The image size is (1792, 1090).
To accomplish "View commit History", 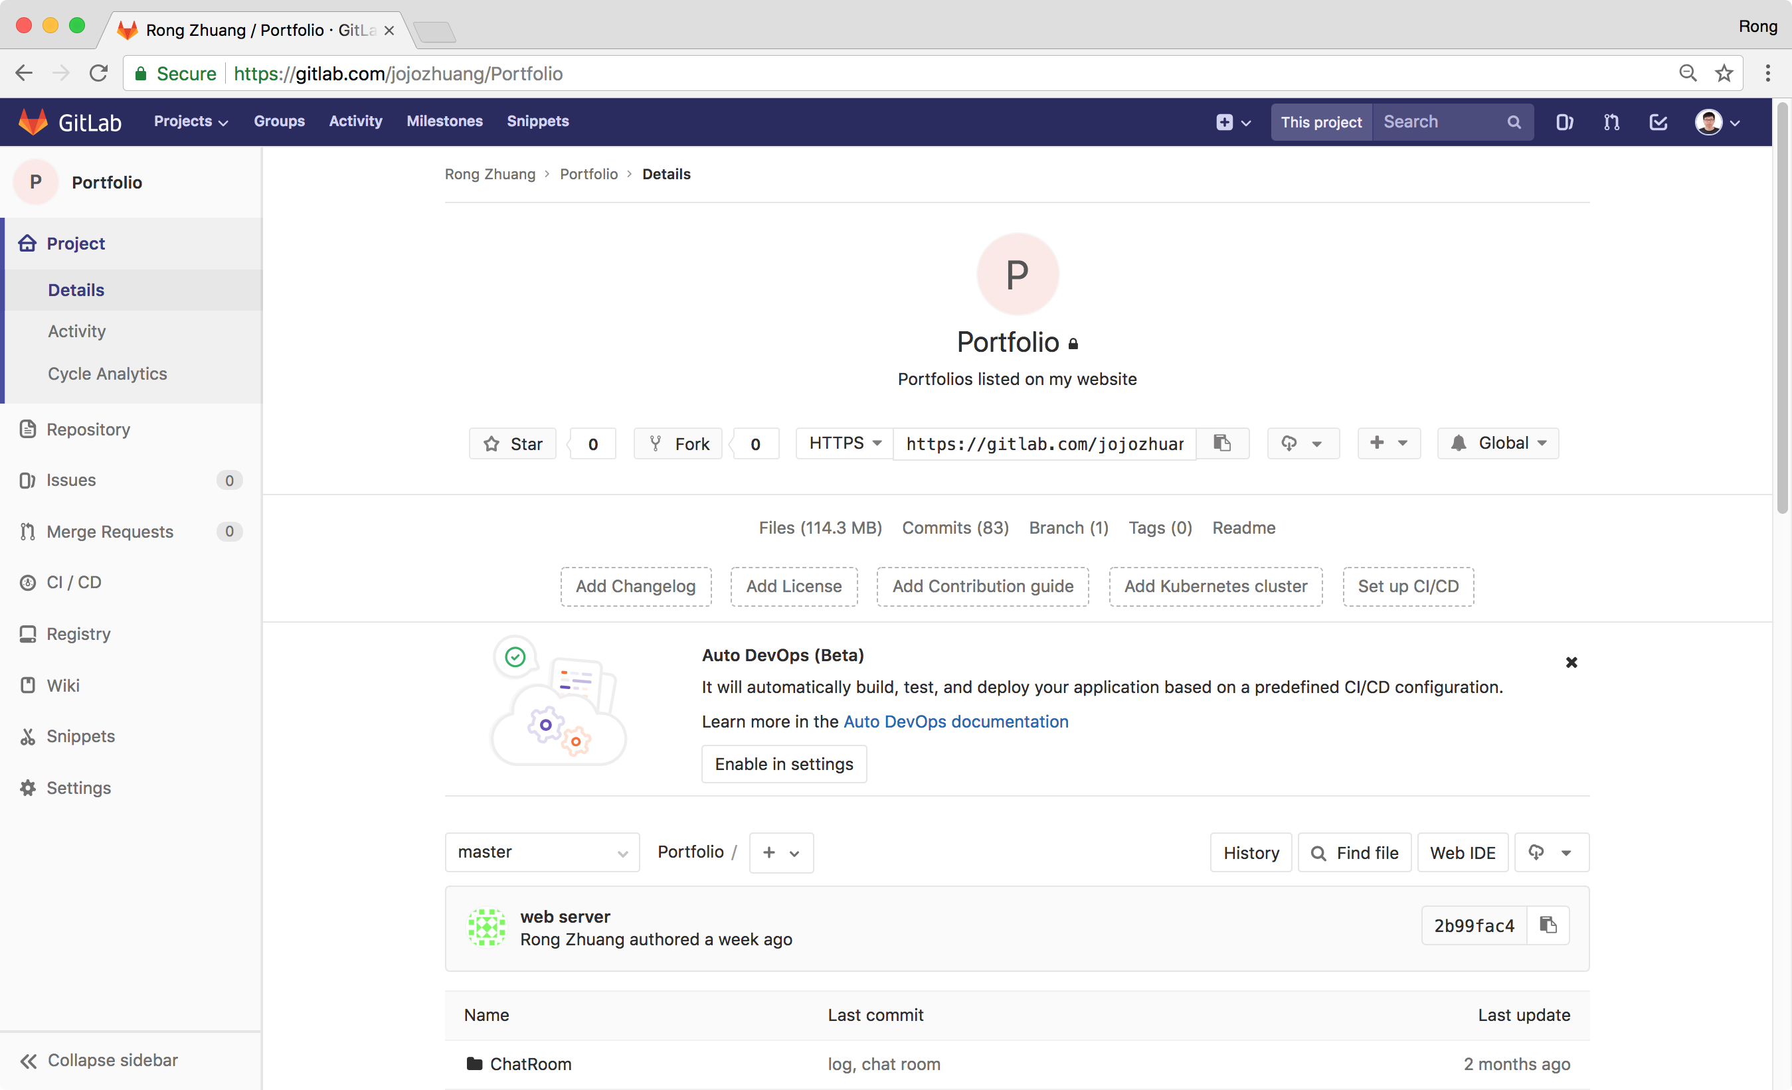I will point(1251,852).
